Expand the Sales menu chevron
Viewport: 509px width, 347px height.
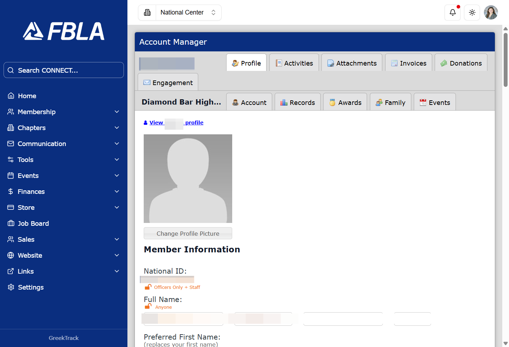(x=117, y=239)
